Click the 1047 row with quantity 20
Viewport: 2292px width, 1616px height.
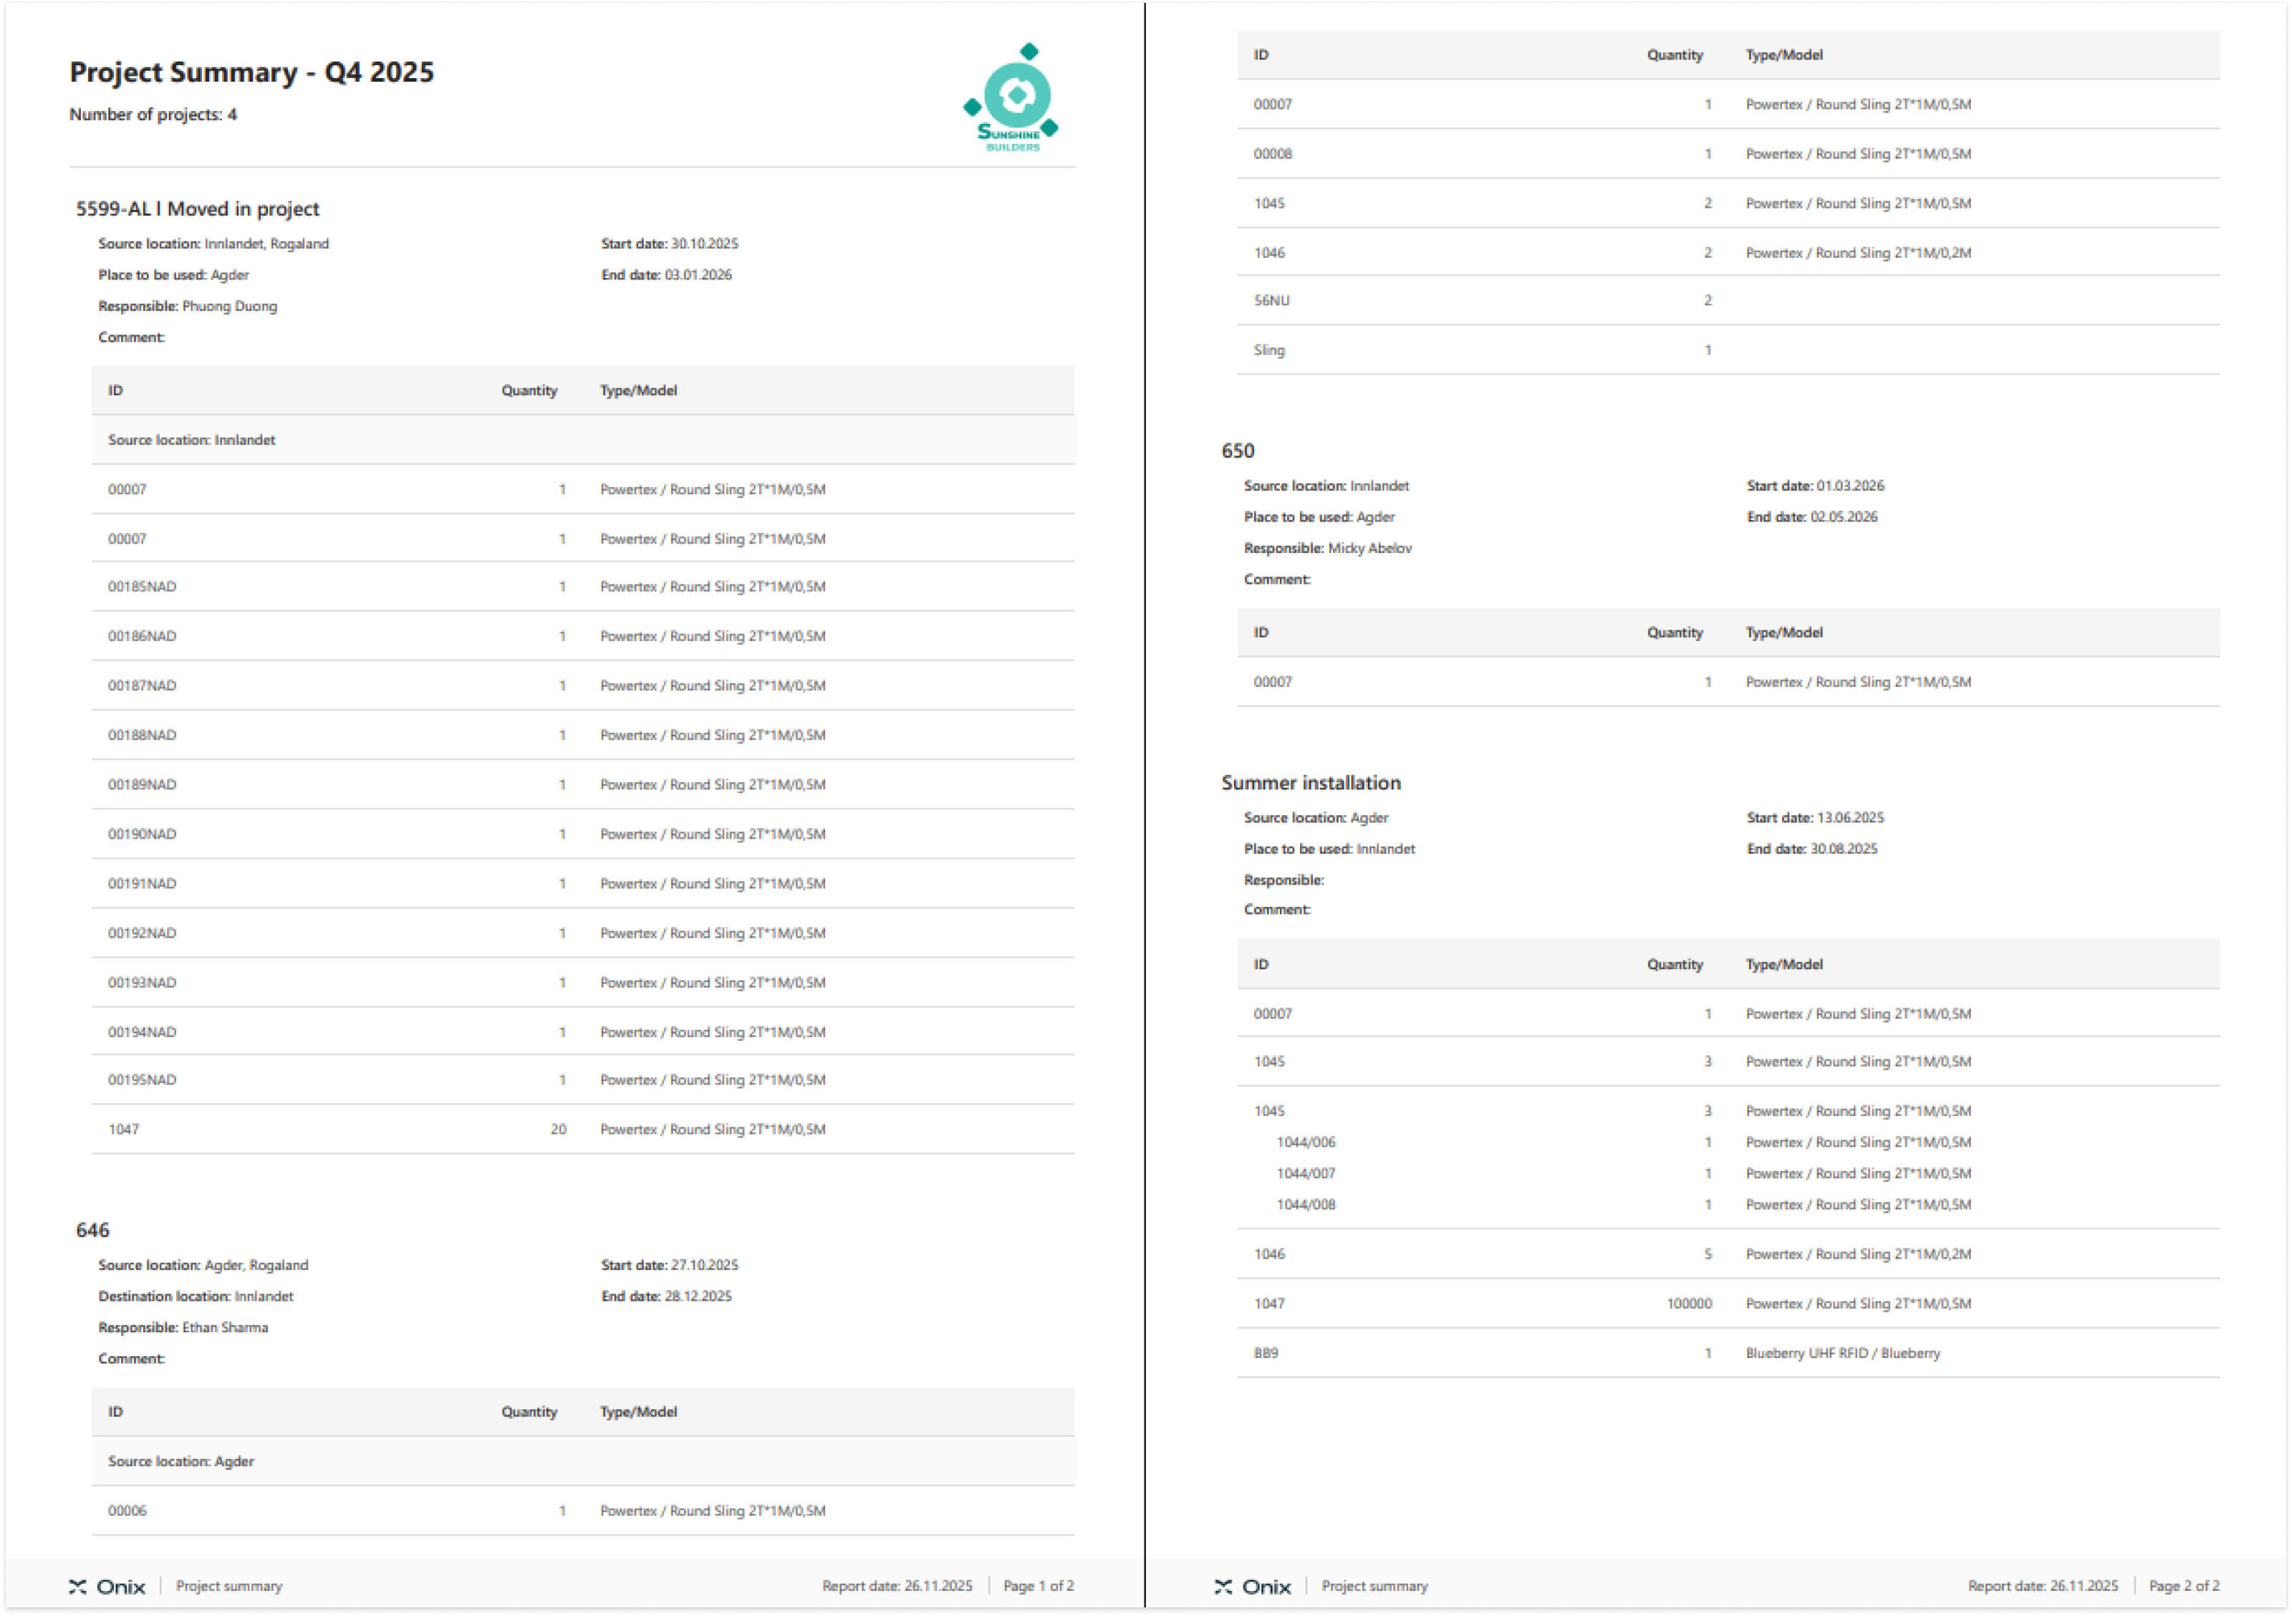pyautogui.click(x=124, y=1129)
